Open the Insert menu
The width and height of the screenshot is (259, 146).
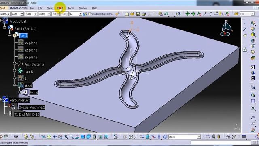tap(60, 8)
